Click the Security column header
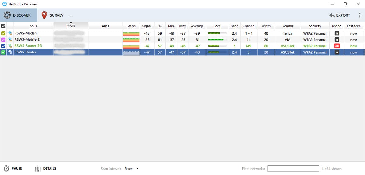The width and height of the screenshot is (365, 175). (315, 26)
